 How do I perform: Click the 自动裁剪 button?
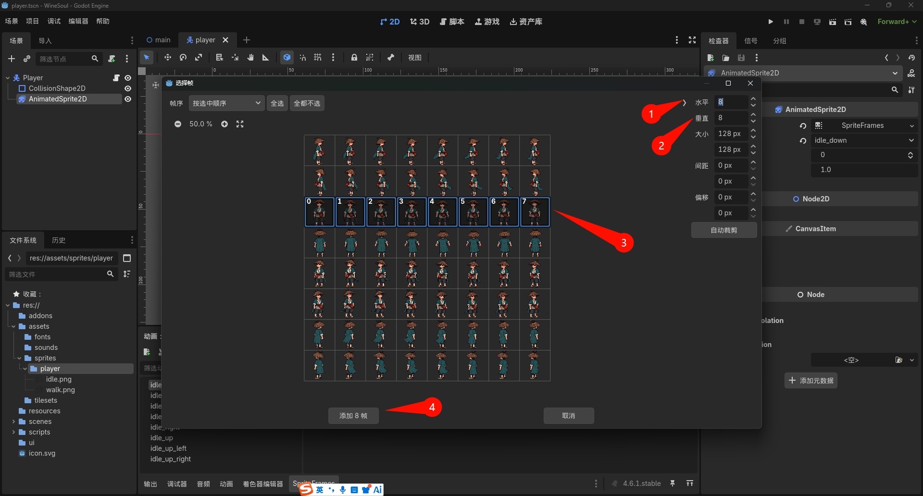(x=724, y=230)
